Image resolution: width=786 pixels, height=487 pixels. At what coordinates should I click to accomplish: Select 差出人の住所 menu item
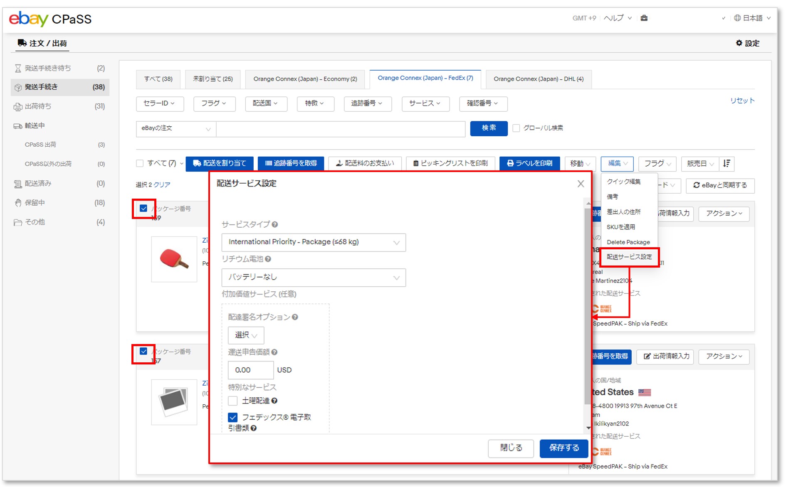click(x=623, y=212)
